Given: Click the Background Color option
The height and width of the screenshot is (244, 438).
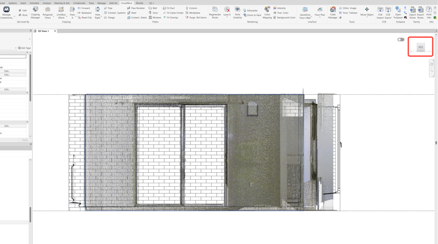Looking at the screenshot, I should [284, 18].
